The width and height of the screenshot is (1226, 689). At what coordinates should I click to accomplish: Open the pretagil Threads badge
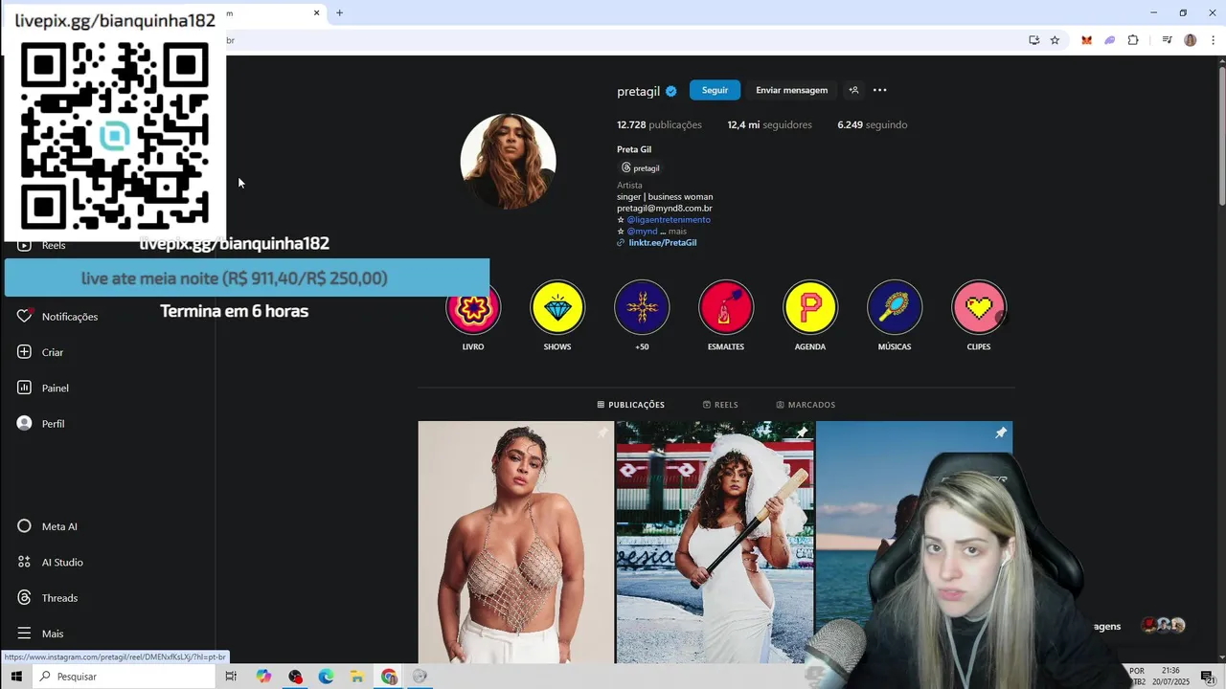[x=641, y=167]
